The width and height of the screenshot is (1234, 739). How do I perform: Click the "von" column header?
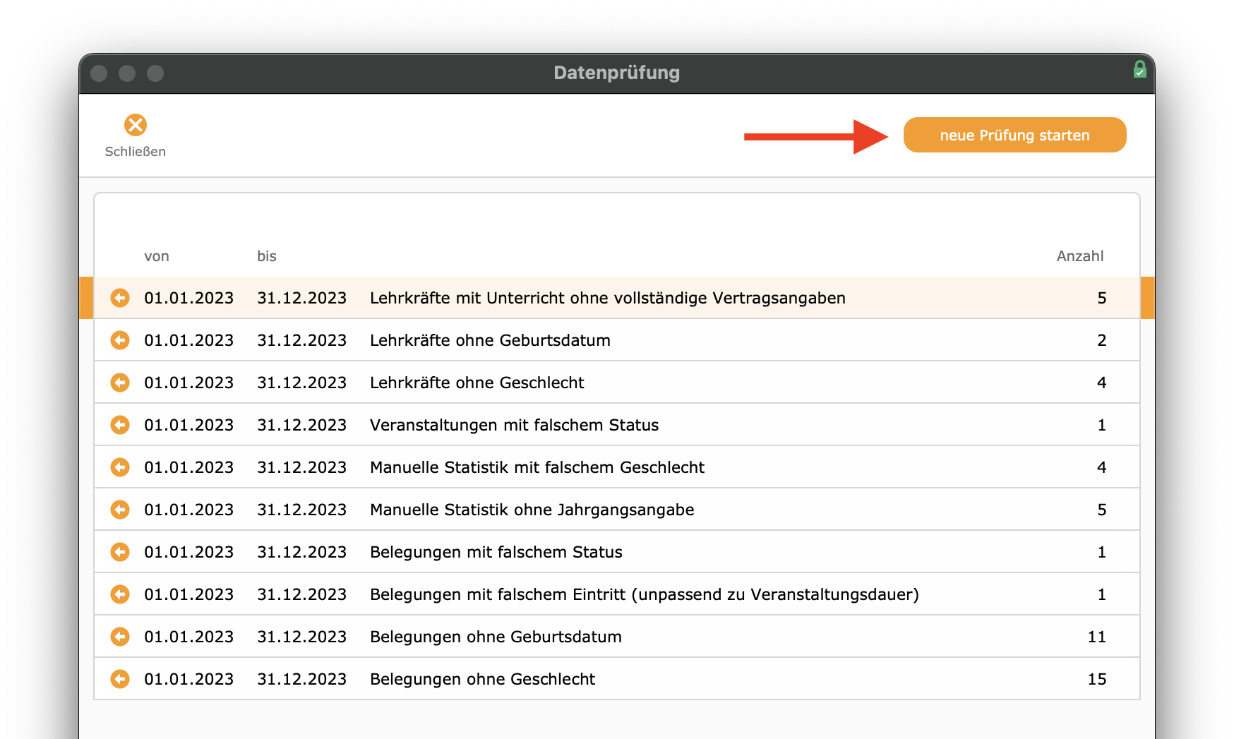coord(157,256)
